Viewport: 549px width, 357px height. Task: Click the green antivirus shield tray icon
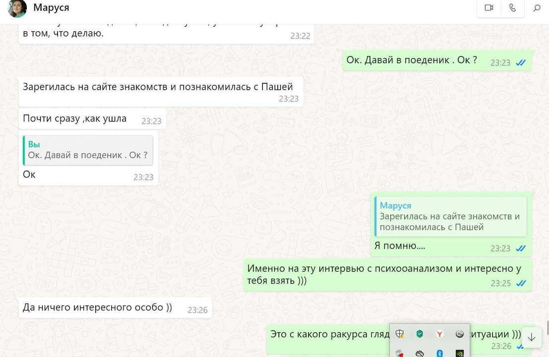pos(419,334)
